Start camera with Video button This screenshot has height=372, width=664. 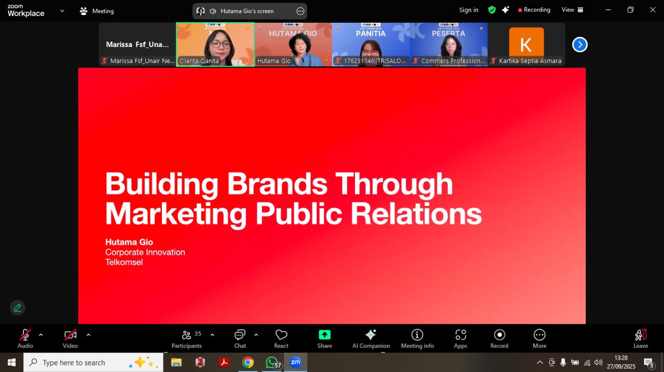(70, 339)
